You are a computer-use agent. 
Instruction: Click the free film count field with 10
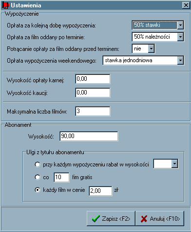coord(61,177)
